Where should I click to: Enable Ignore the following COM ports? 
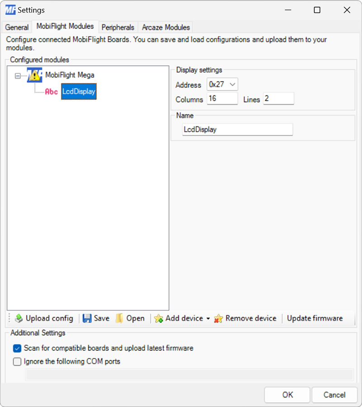(x=17, y=362)
